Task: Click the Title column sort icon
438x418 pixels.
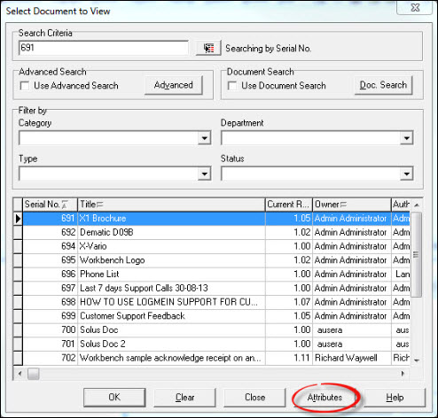Action: (99, 204)
